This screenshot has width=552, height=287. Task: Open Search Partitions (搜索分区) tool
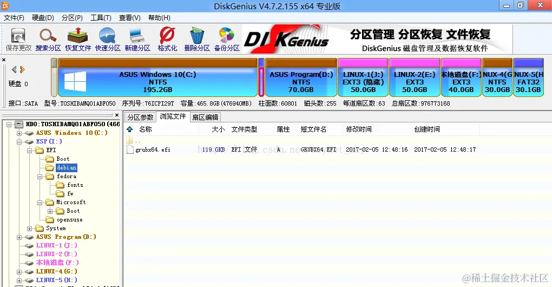(x=48, y=39)
